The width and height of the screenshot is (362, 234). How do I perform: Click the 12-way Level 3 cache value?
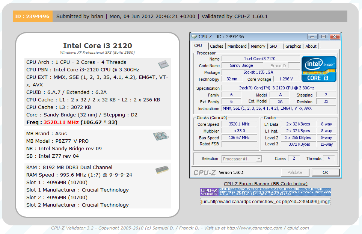click(326, 144)
